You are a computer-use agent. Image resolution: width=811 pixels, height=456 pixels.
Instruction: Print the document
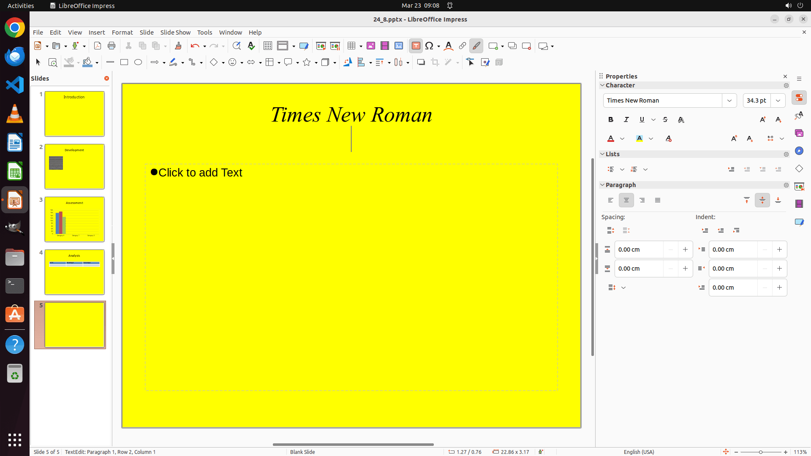[112, 46]
